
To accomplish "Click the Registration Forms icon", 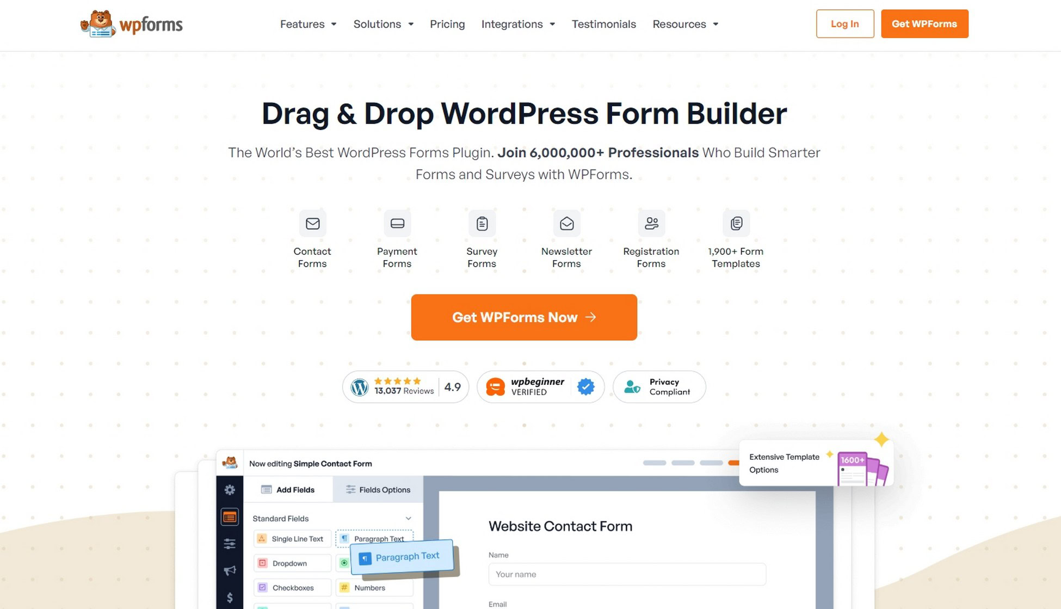I will click(x=651, y=223).
